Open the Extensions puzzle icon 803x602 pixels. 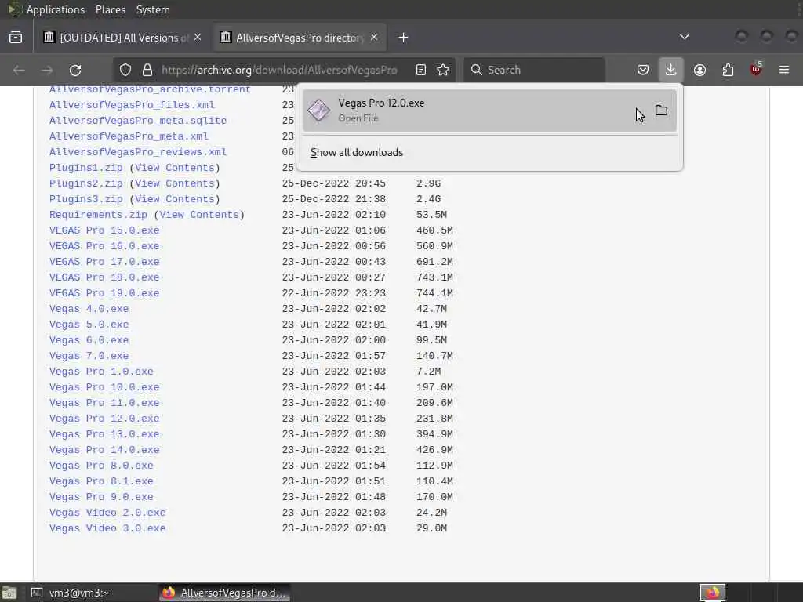728,70
